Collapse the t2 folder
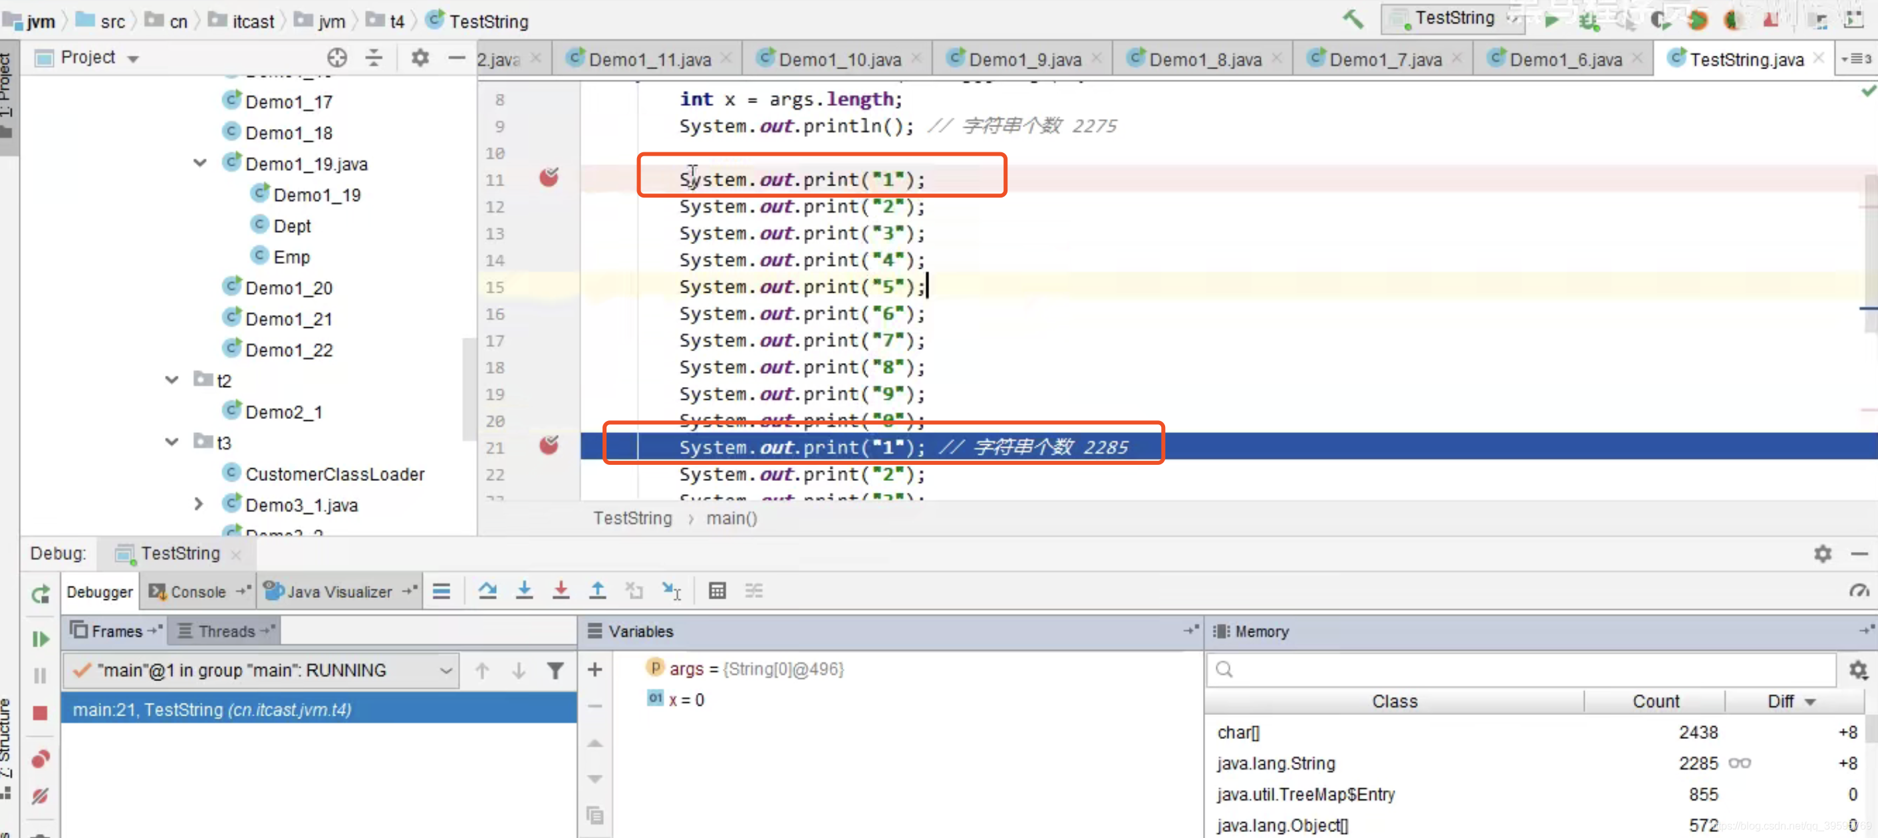 pos(172,380)
